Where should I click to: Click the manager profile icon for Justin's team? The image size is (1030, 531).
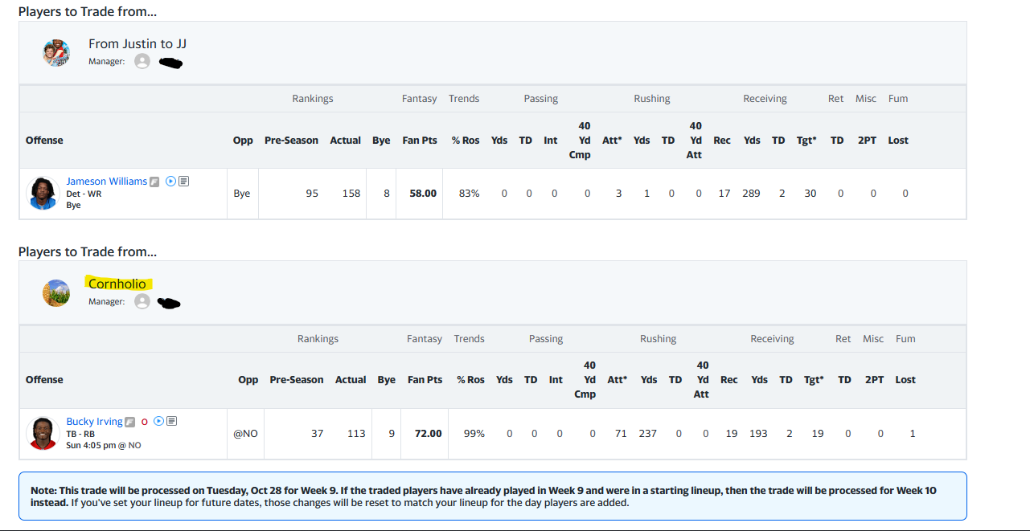pyautogui.click(x=142, y=61)
